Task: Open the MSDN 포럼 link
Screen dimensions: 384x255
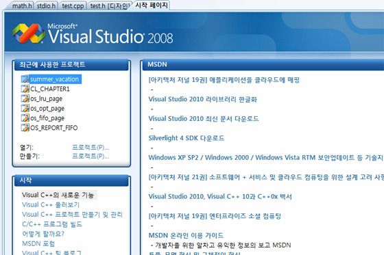Action: (38, 243)
